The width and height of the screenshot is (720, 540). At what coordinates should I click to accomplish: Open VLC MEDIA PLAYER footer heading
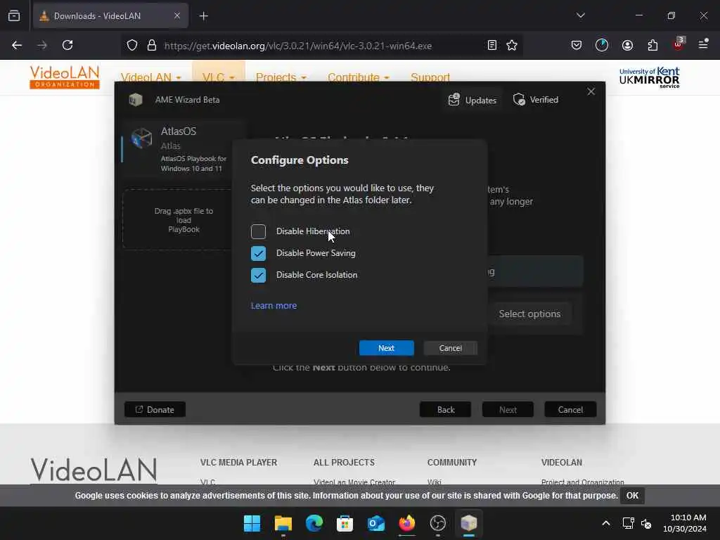238,463
